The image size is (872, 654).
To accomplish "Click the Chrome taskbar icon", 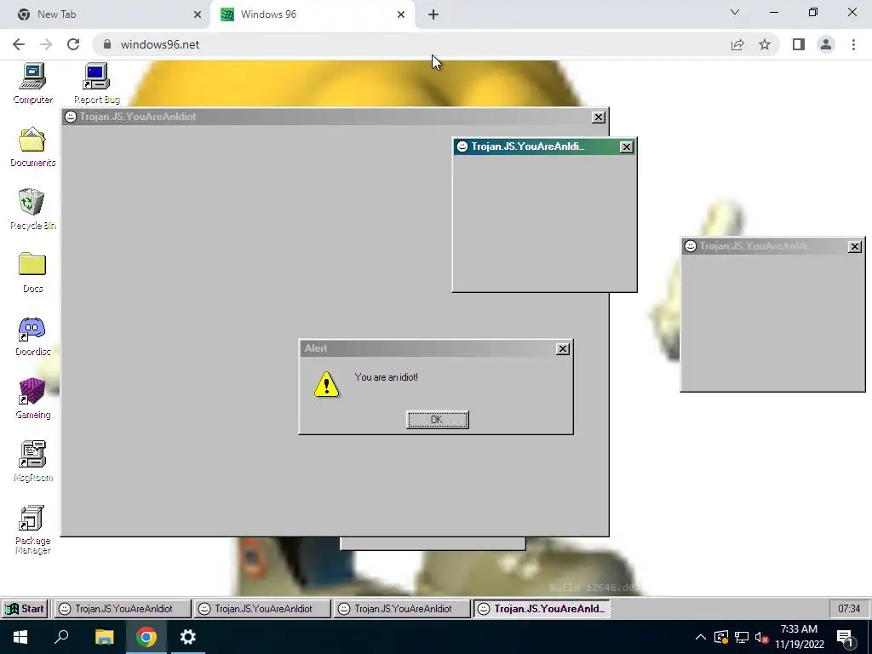I will pyautogui.click(x=146, y=637).
